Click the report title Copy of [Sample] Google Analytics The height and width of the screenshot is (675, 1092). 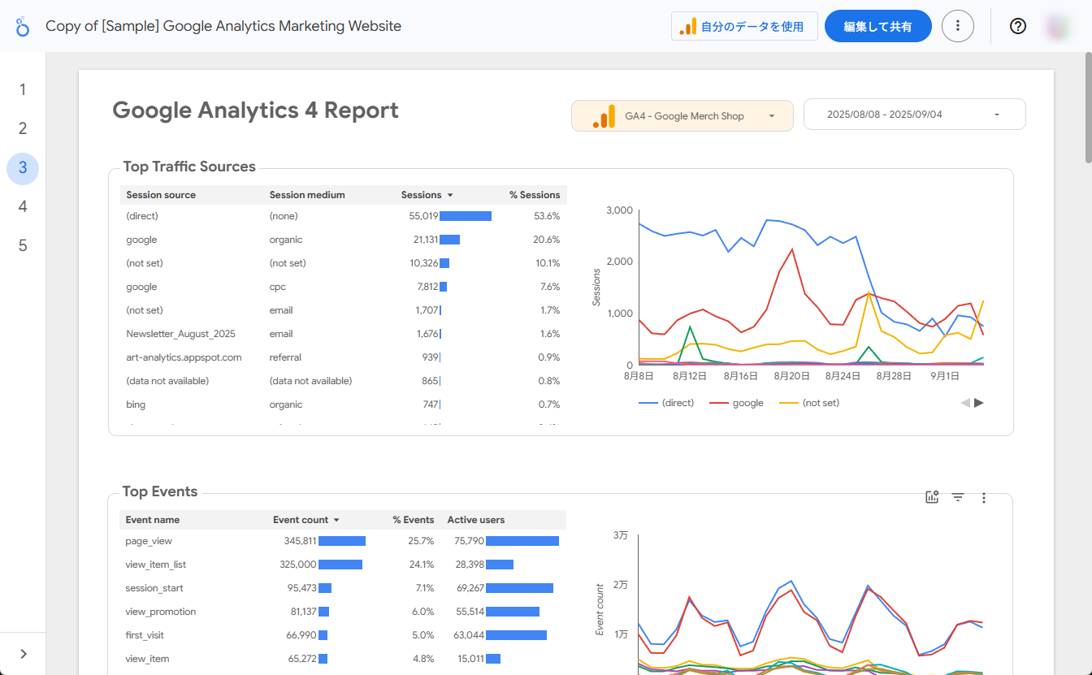[x=223, y=26]
